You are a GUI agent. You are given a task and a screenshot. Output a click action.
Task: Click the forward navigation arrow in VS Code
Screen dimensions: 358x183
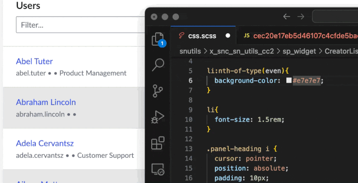pos(301,16)
